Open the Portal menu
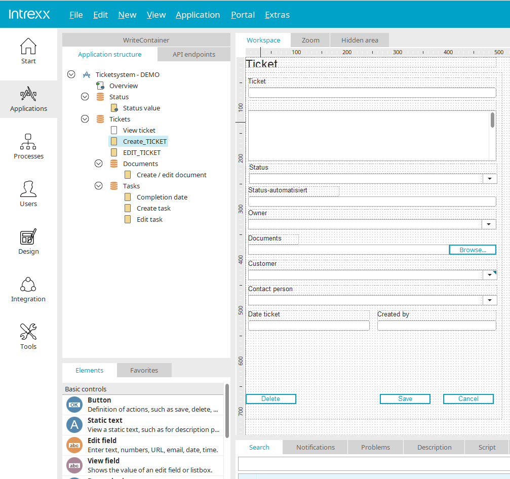 pos(243,15)
